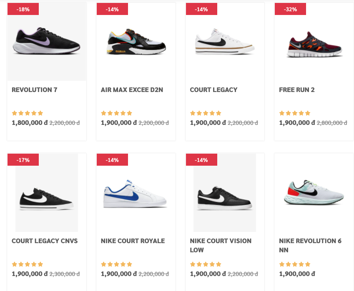
Task: View the NIKE COURT ROYALE product
Action: [133, 241]
